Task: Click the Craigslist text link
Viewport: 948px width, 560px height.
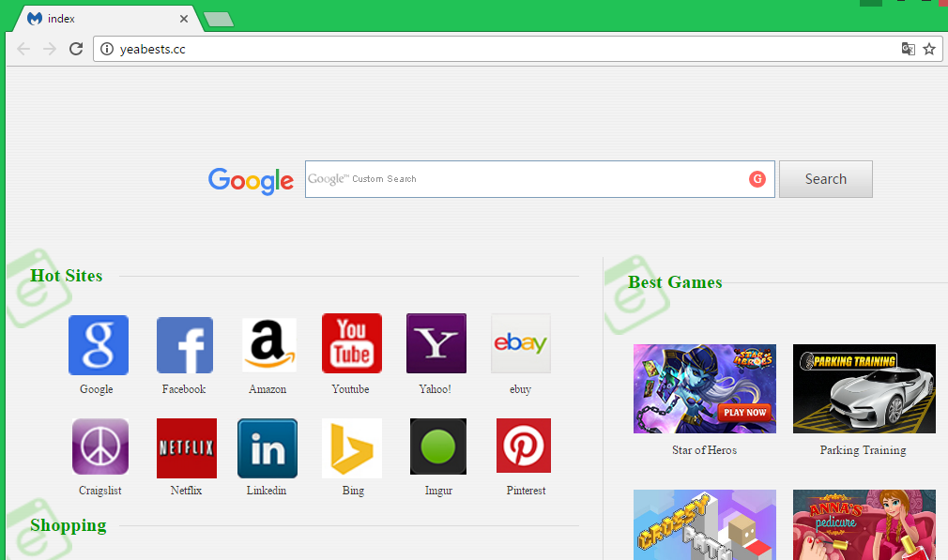Action: [100, 491]
